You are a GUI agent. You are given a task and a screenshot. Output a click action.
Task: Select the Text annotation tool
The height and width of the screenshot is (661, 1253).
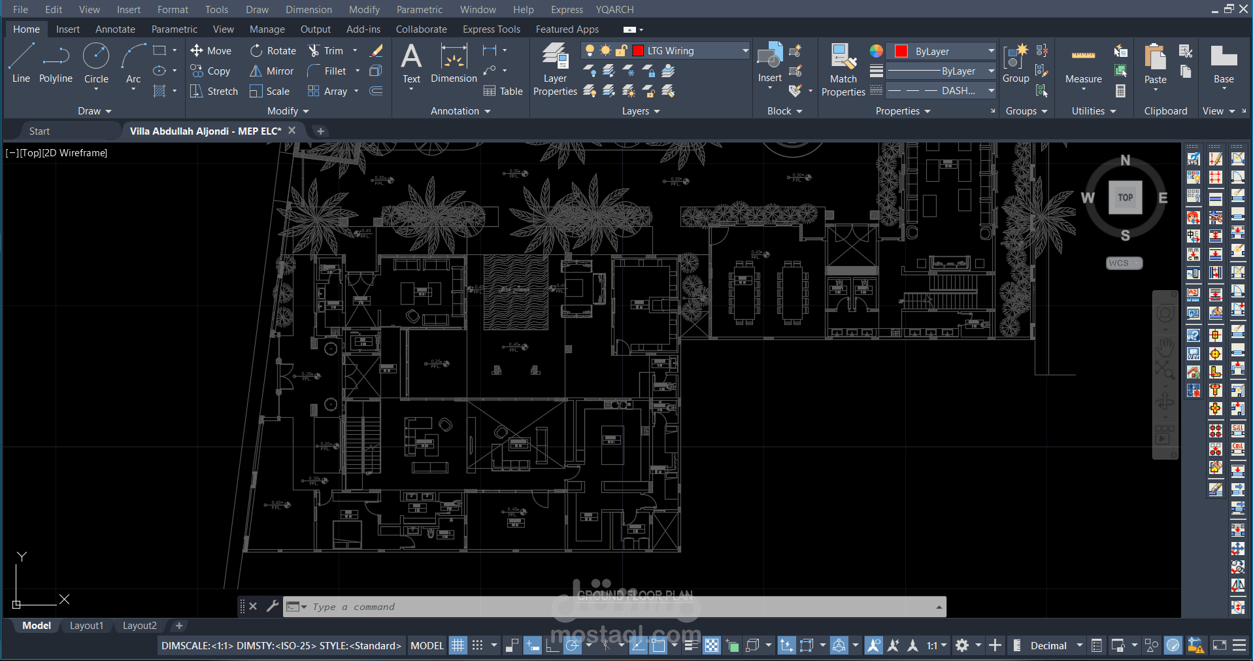click(x=411, y=63)
